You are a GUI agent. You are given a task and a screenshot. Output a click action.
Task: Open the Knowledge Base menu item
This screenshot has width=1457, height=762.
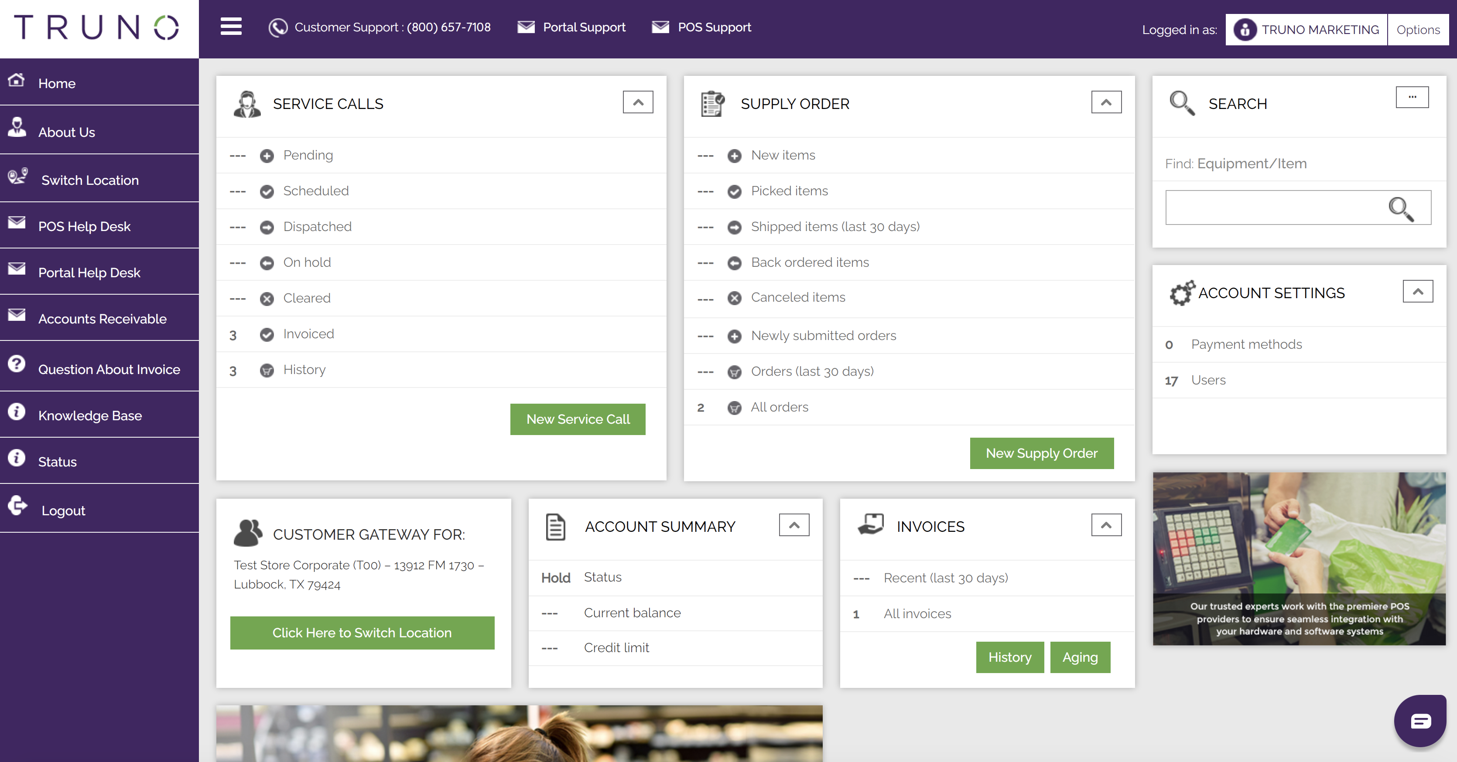pyautogui.click(x=90, y=415)
